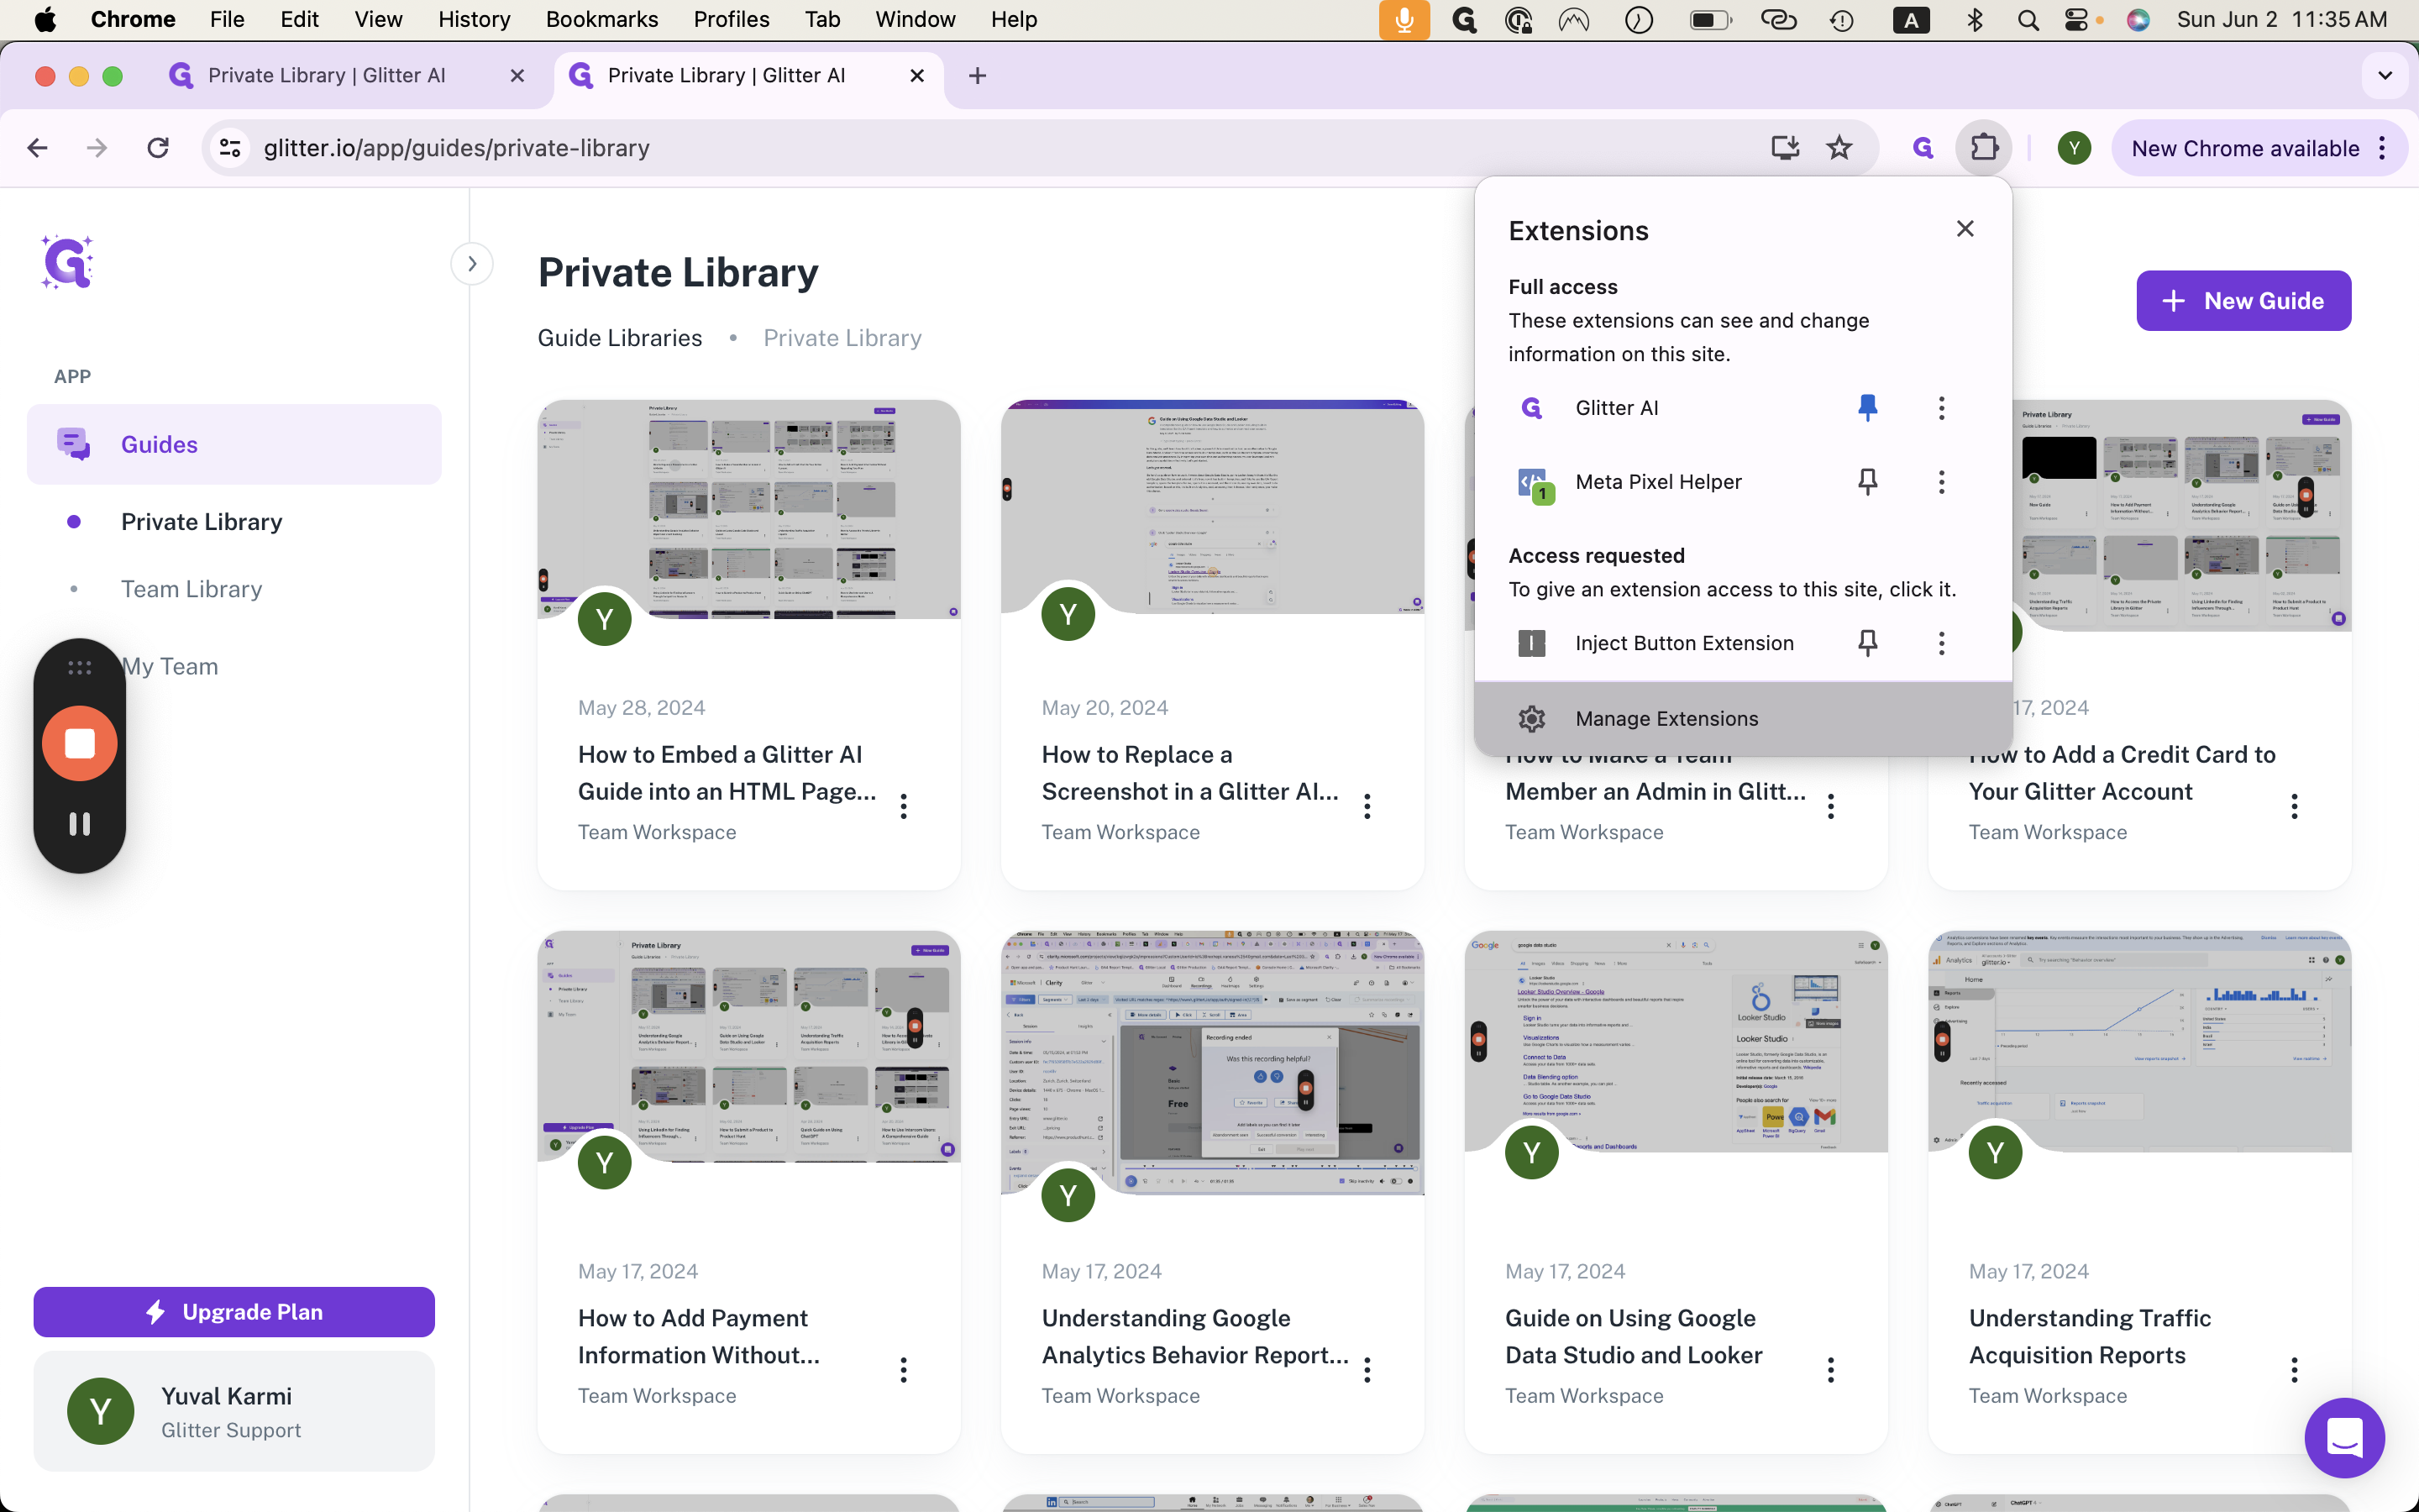Image resolution: width=2419 pixels, height=1512 pixels.
Task: Pause the recording
Action: 79,823
